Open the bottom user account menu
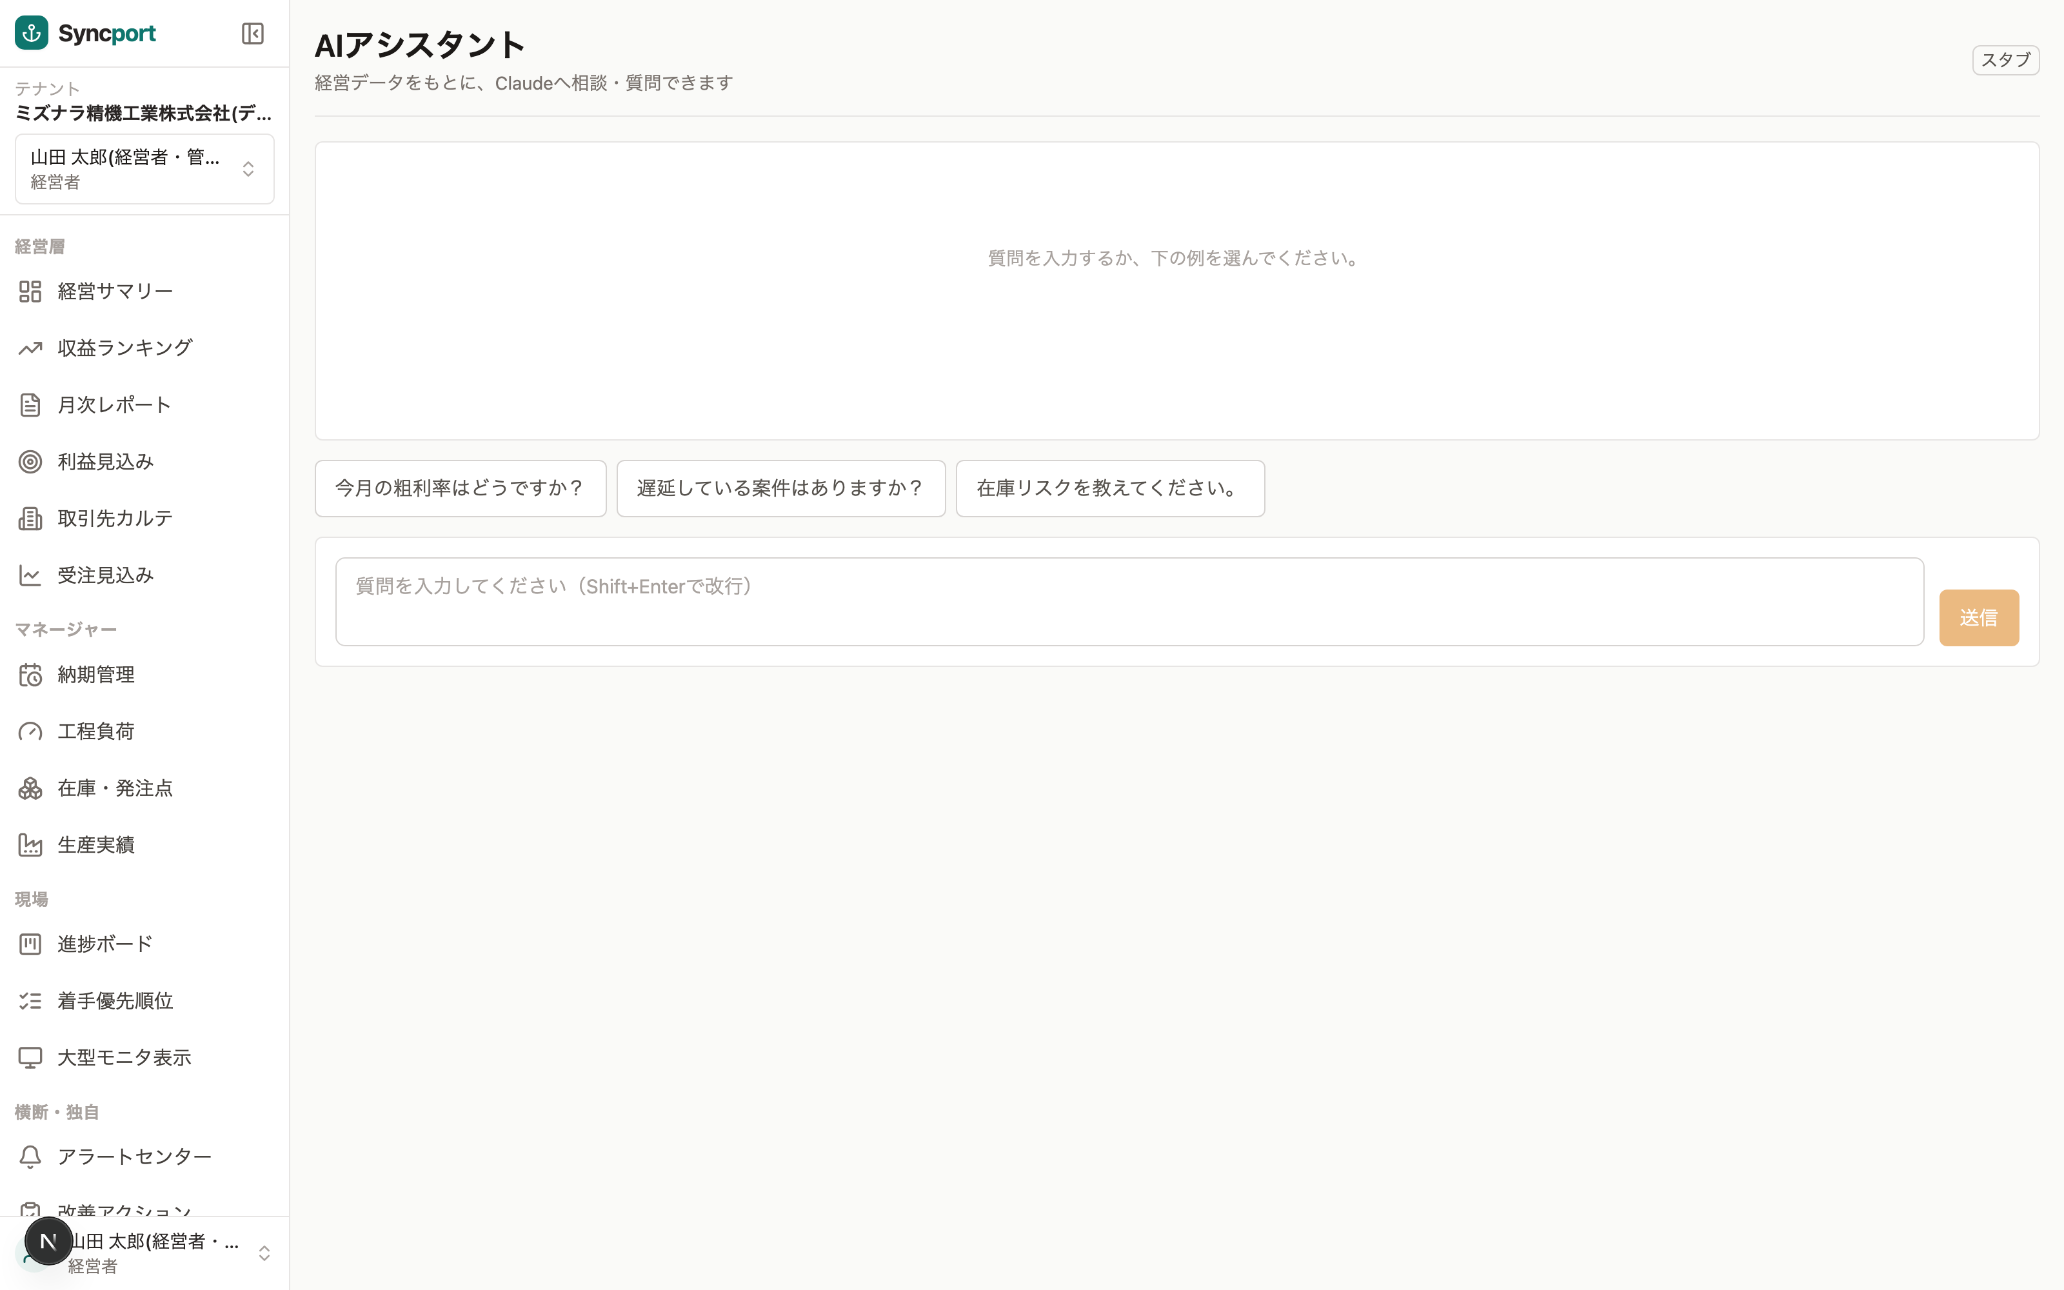2064x1290 pixels. pos(144,1253)
